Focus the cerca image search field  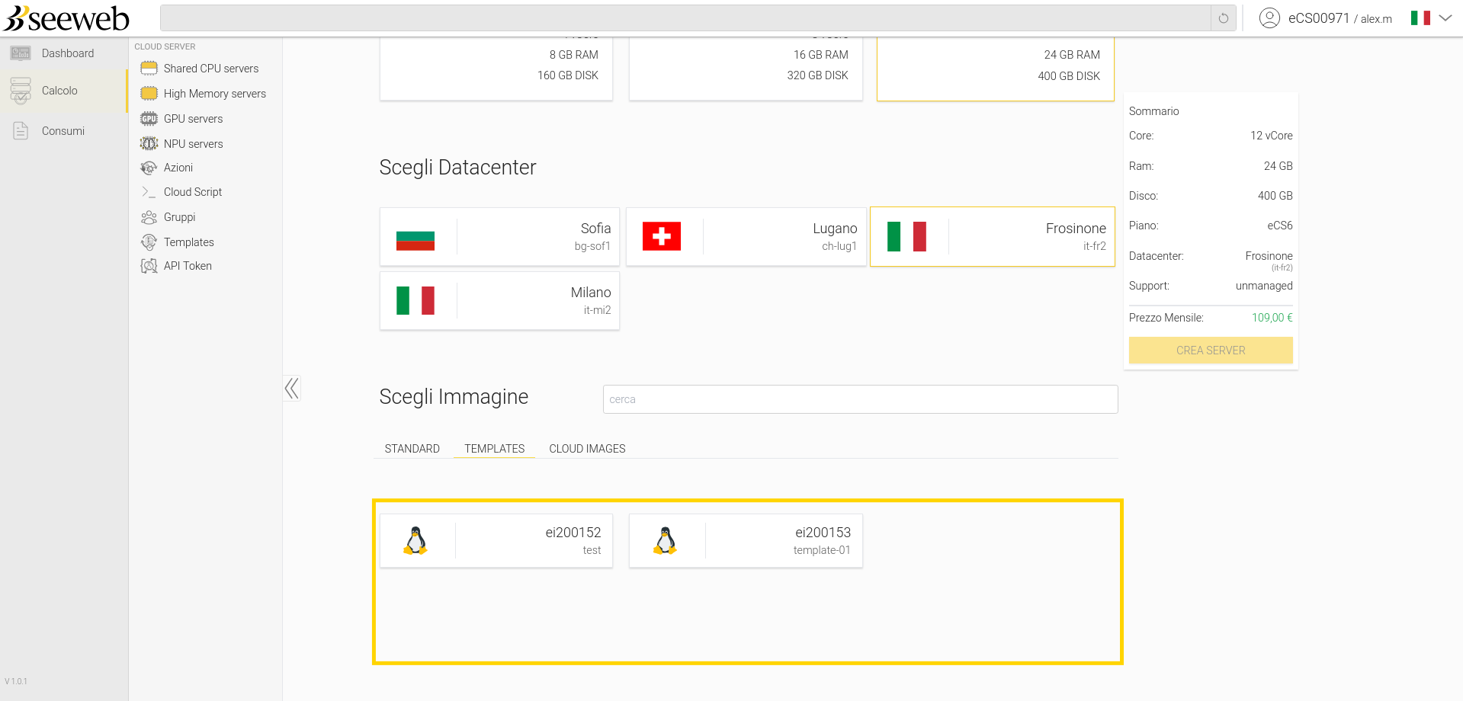point(860,399)
